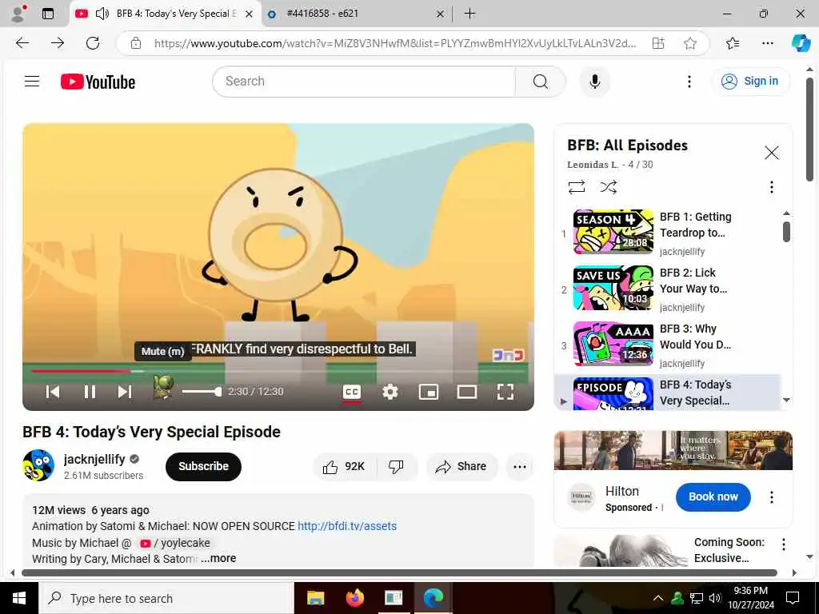819x614 pixels.
Task: Open File Explorer from taskbar
Action: (315, 598)
